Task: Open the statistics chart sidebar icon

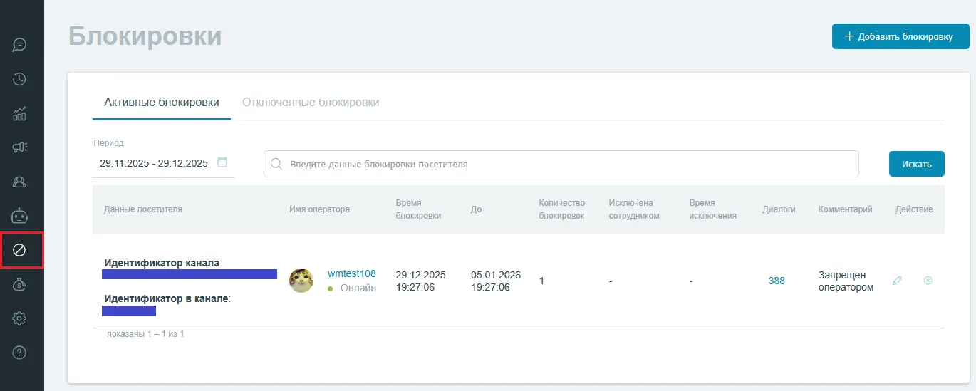Action: pyautogui.click(x=20, y=113)
